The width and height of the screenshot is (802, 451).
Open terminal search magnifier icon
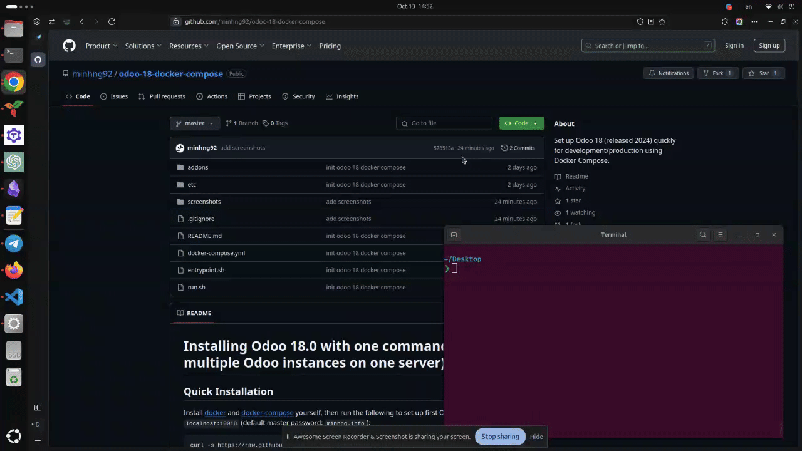click(x=703, y=234)
